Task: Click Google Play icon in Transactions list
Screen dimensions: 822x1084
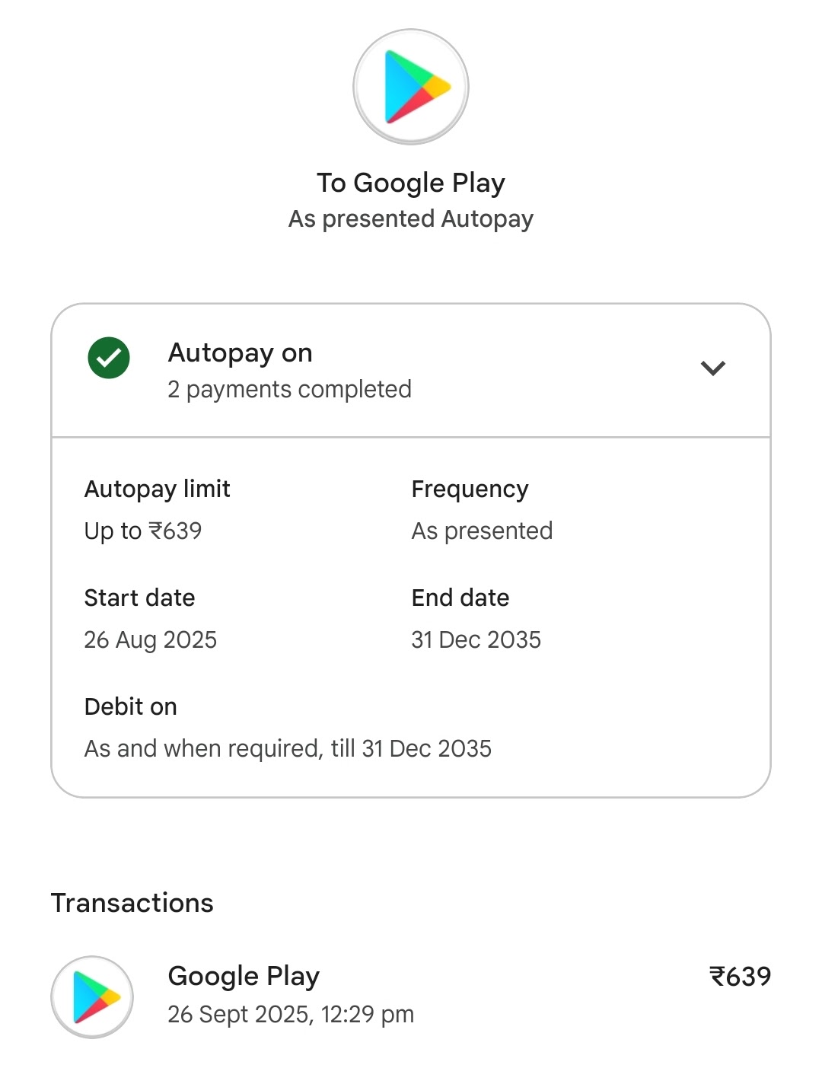Action: tap(92, 996)
